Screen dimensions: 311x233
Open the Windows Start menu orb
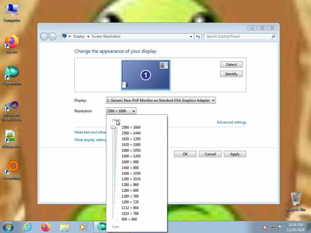click(x=8, y=227)
